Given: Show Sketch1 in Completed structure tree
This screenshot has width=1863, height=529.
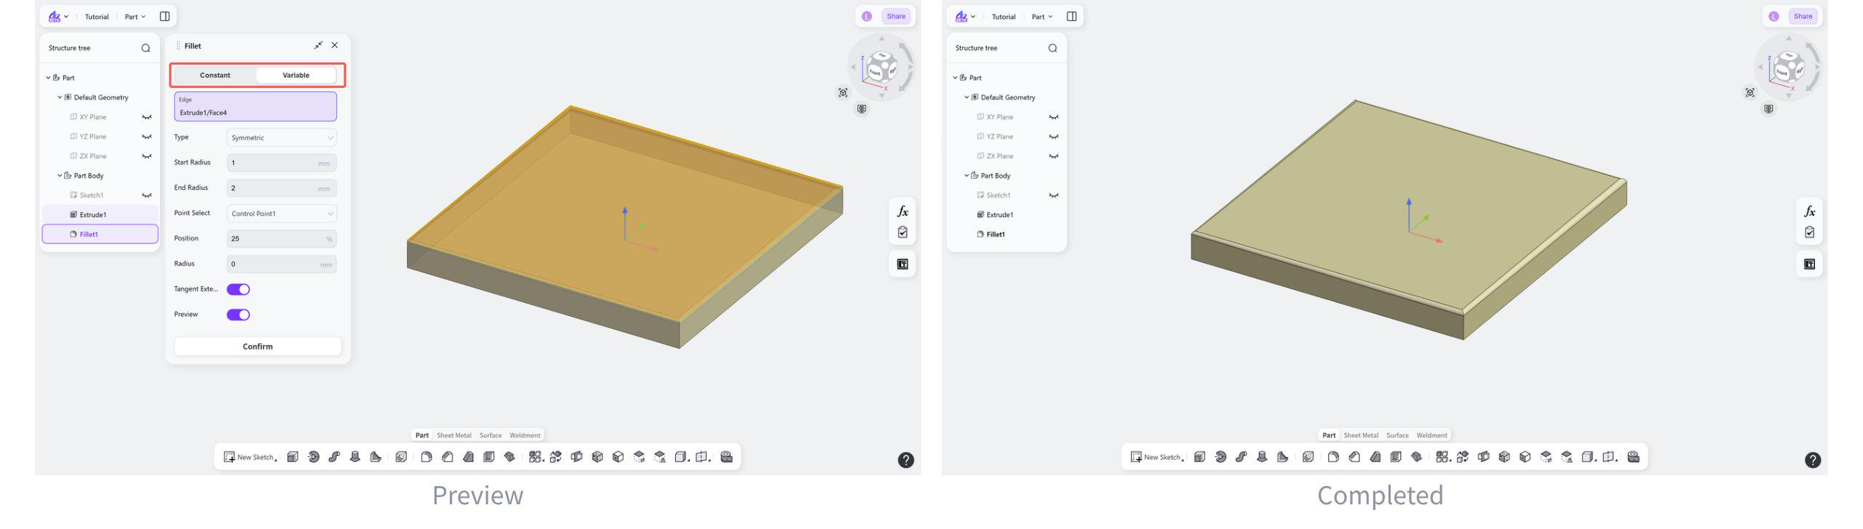Looking at the screenshot, I should coord(1054,195).
